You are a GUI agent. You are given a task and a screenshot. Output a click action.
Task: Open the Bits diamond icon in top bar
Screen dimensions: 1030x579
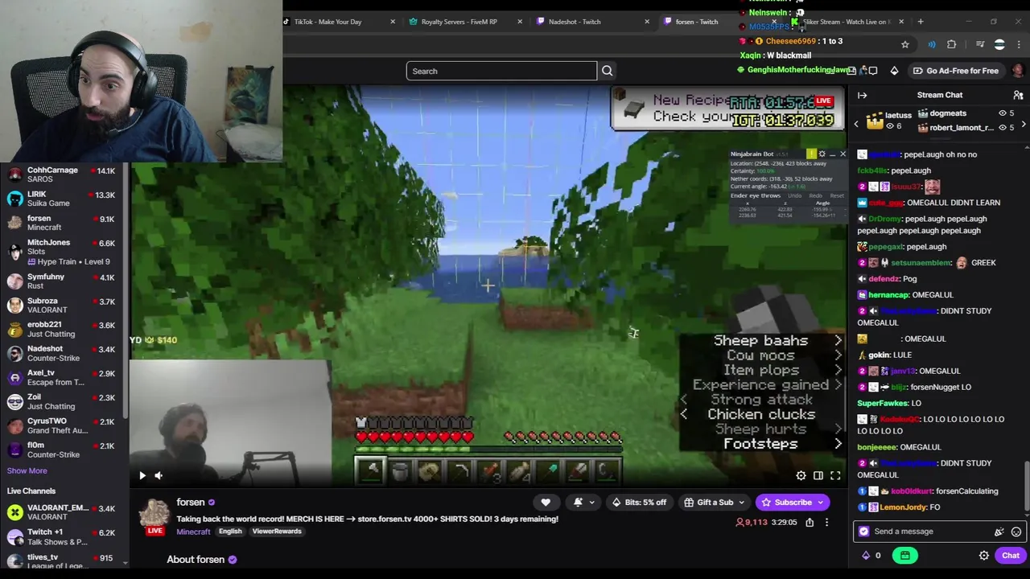click(x=894, y=71)
